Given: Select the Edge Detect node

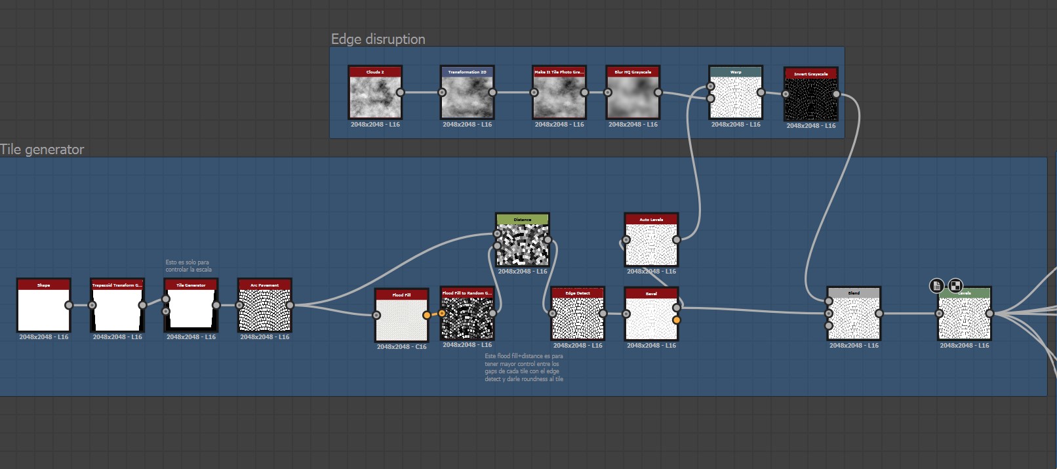Looking at the screenshot, I should point(578,314).
